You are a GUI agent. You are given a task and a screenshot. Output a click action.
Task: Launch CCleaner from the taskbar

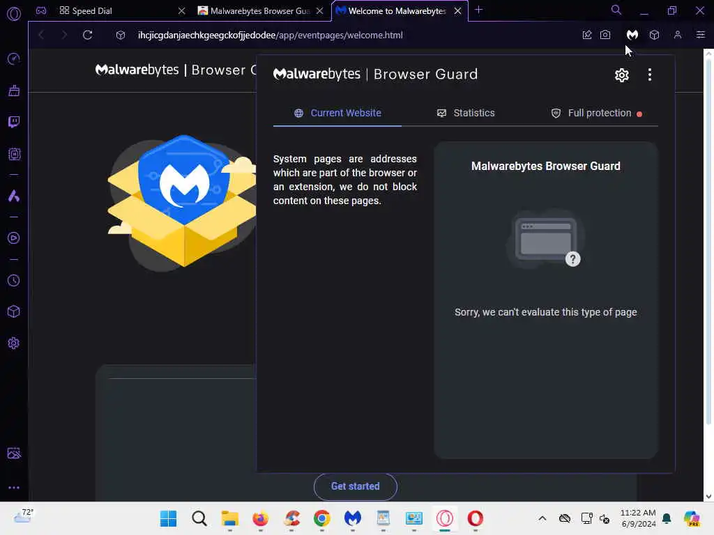tap(291, 518)
